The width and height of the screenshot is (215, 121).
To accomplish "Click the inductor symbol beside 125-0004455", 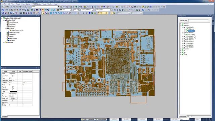I will pos(185,36).
